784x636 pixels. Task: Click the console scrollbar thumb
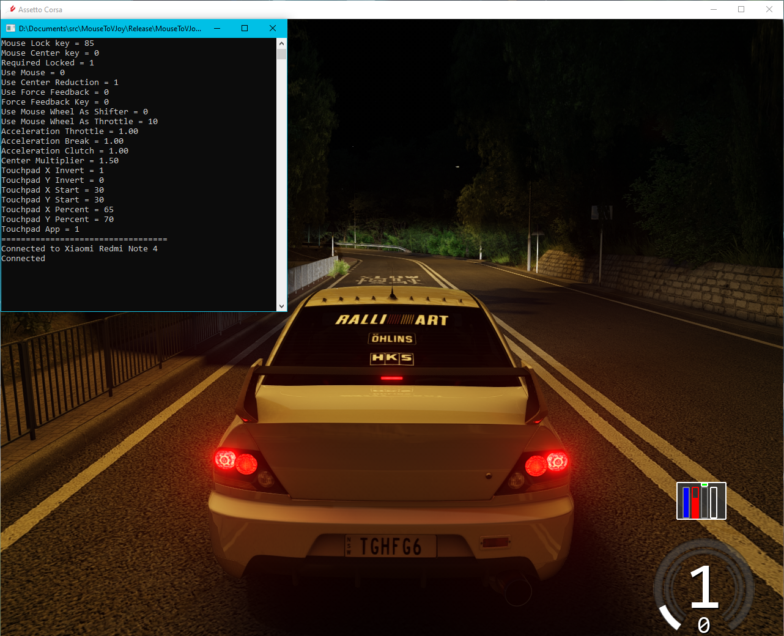(281, 54)
